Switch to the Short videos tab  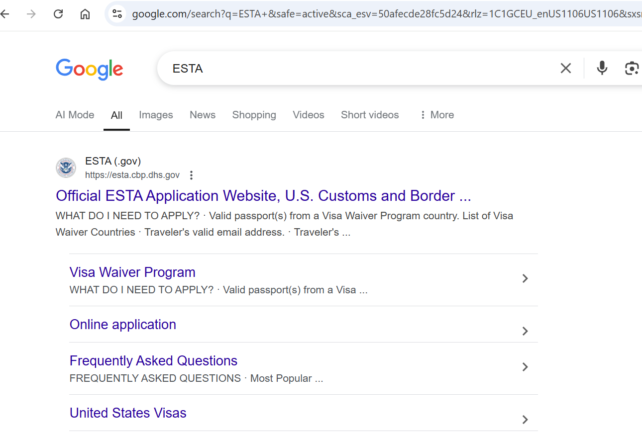370,115
